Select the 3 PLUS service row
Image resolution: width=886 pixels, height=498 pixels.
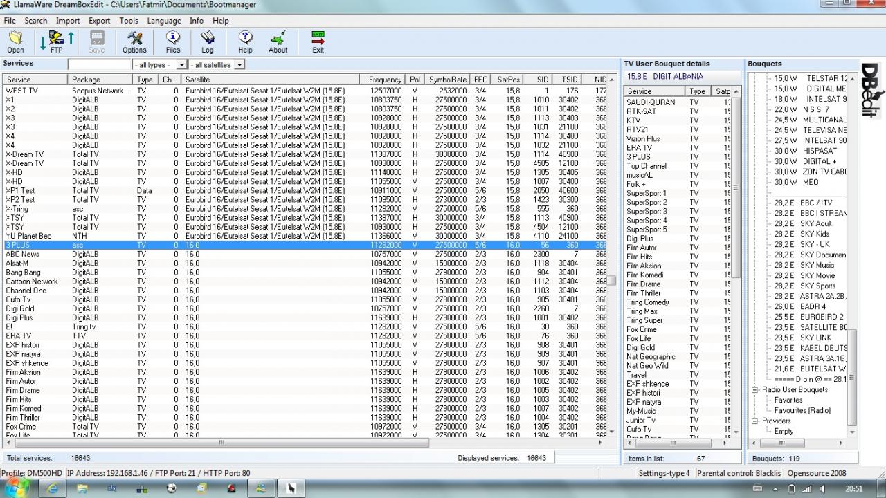[x=304, y=245]
